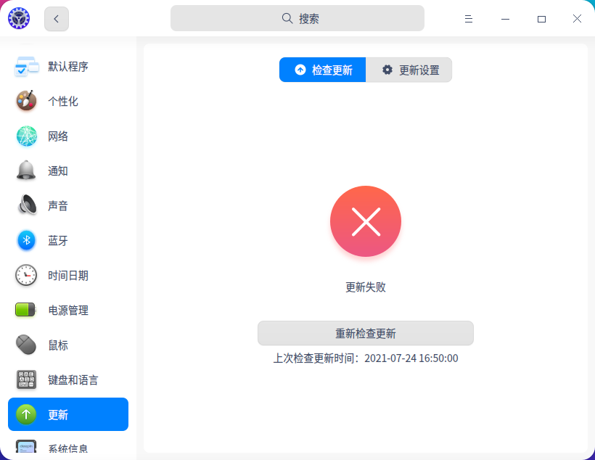Screen dimensions: 595x460
Task: Select 通知 label in sidebar
Action: (57, 171)
